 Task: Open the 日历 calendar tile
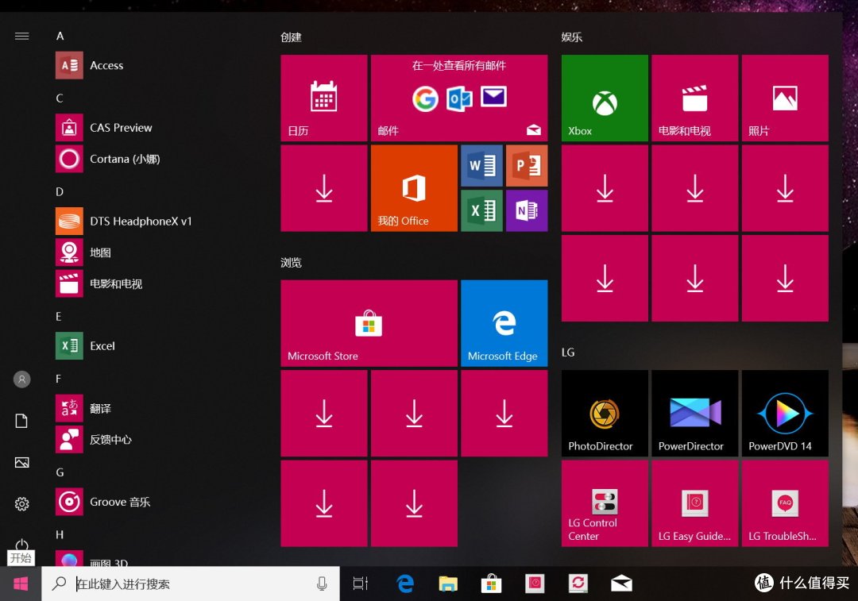pyautogui.click(x=324, y=98)
